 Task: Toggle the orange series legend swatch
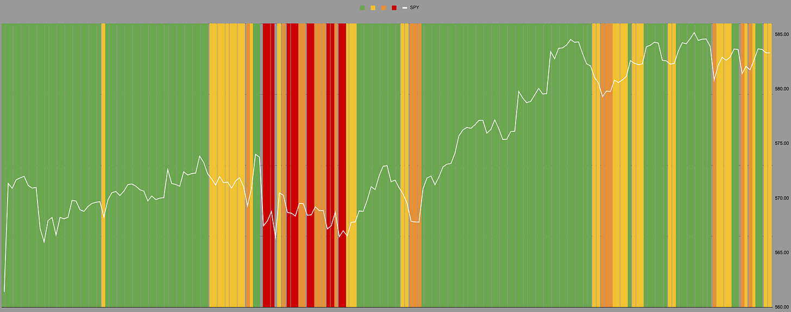(x=384, y=8)
